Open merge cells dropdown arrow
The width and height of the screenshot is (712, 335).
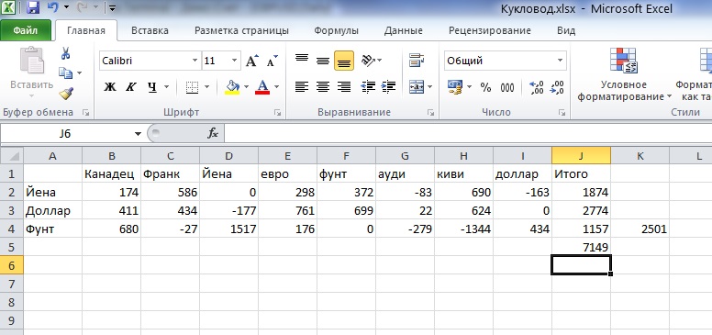coord(430,86)
